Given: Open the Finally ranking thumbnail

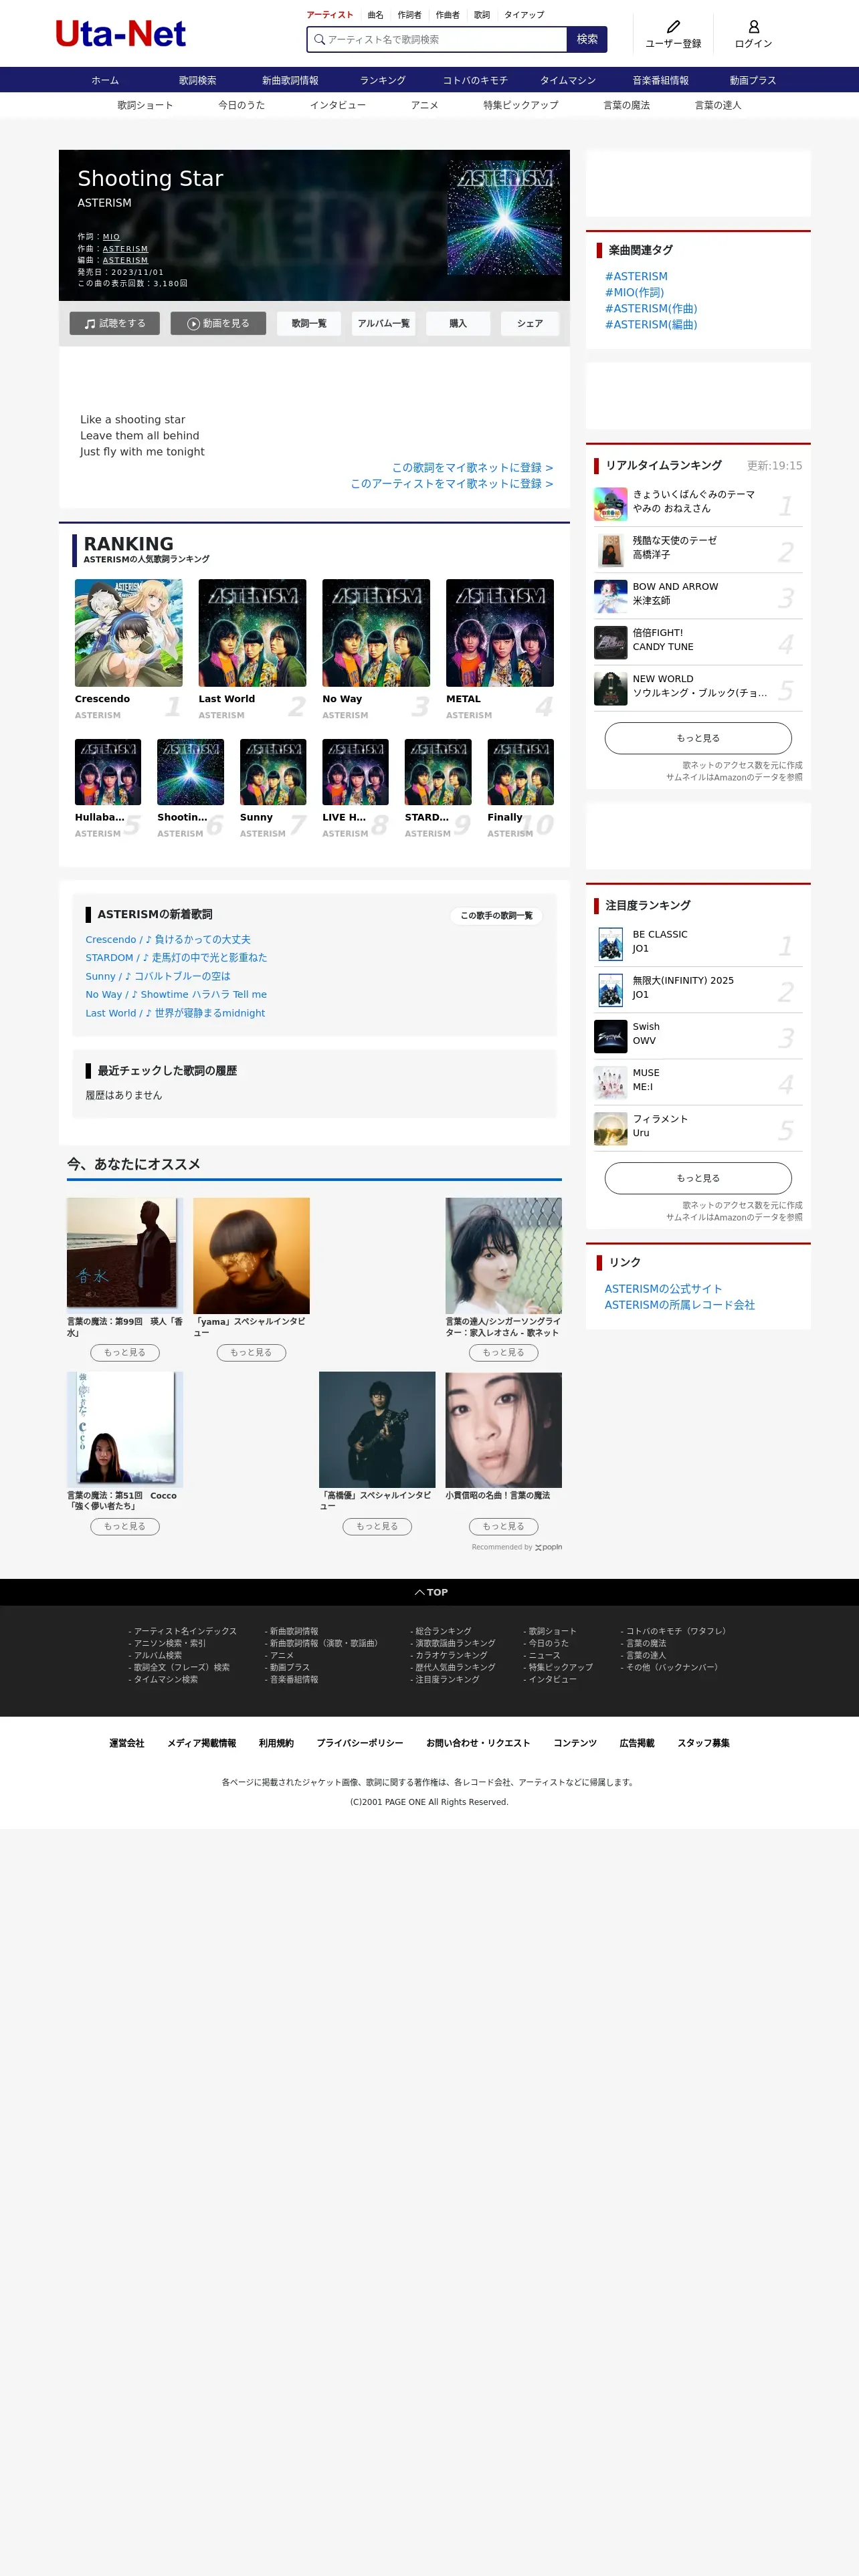Looking at the screenshot, I should pyautogui.click(x=520, y=772).
